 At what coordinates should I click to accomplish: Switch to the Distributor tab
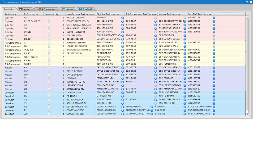pyautogui.click(x=9, y=9)
